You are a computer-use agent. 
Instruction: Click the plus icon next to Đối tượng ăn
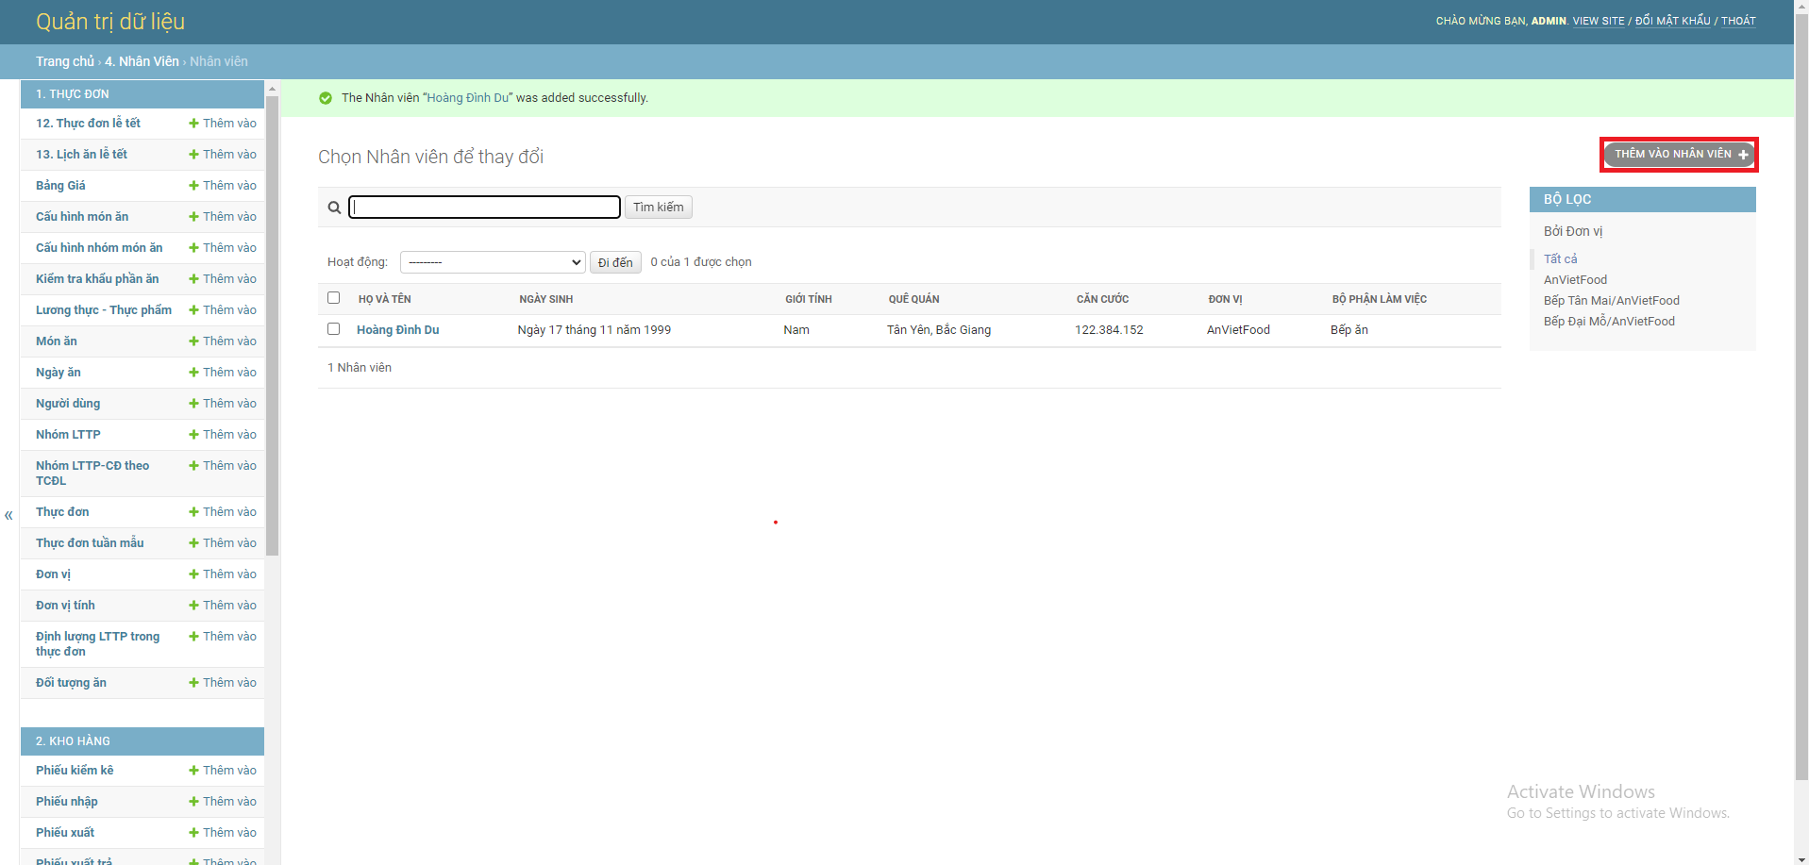pos(193,682)
